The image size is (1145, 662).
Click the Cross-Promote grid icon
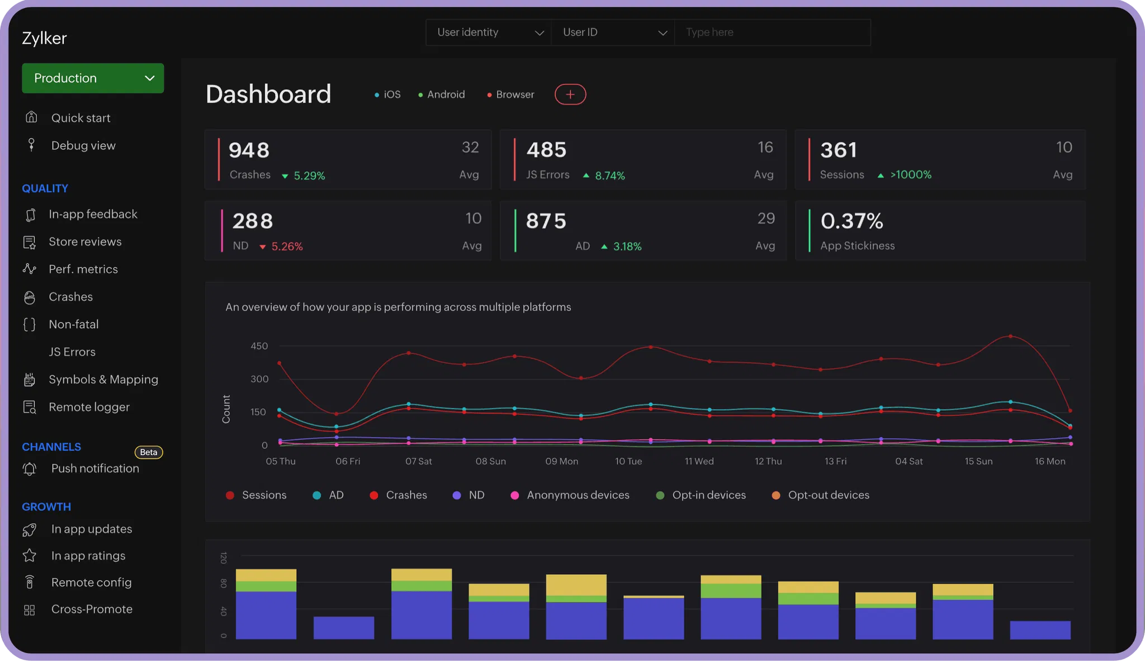point(30,609)
